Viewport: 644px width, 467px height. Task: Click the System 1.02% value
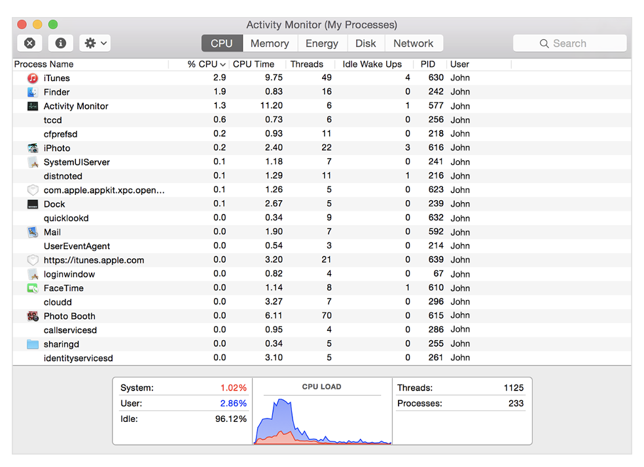pyautogui.click(x=233, y=388)
